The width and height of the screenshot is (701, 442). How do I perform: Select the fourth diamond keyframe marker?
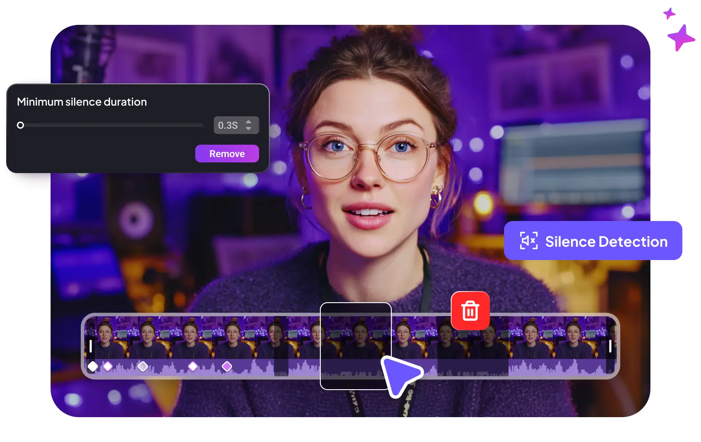pos(193,366)
